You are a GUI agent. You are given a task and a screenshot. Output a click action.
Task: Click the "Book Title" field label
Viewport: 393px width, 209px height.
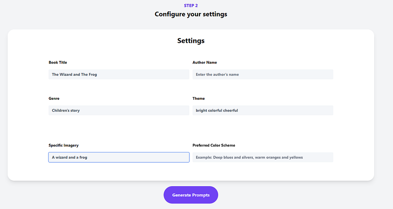coord(58,62)
